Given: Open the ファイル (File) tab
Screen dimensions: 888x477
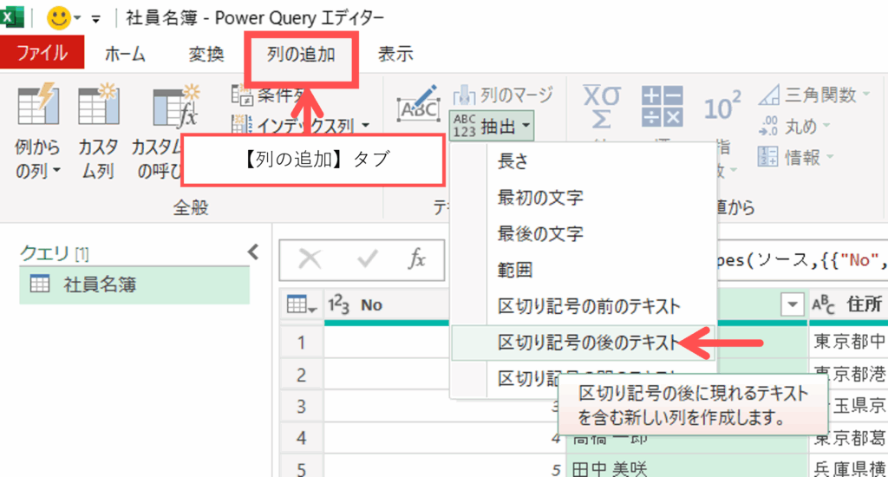Looking at the screenshot, I should (x=42, y=54).
